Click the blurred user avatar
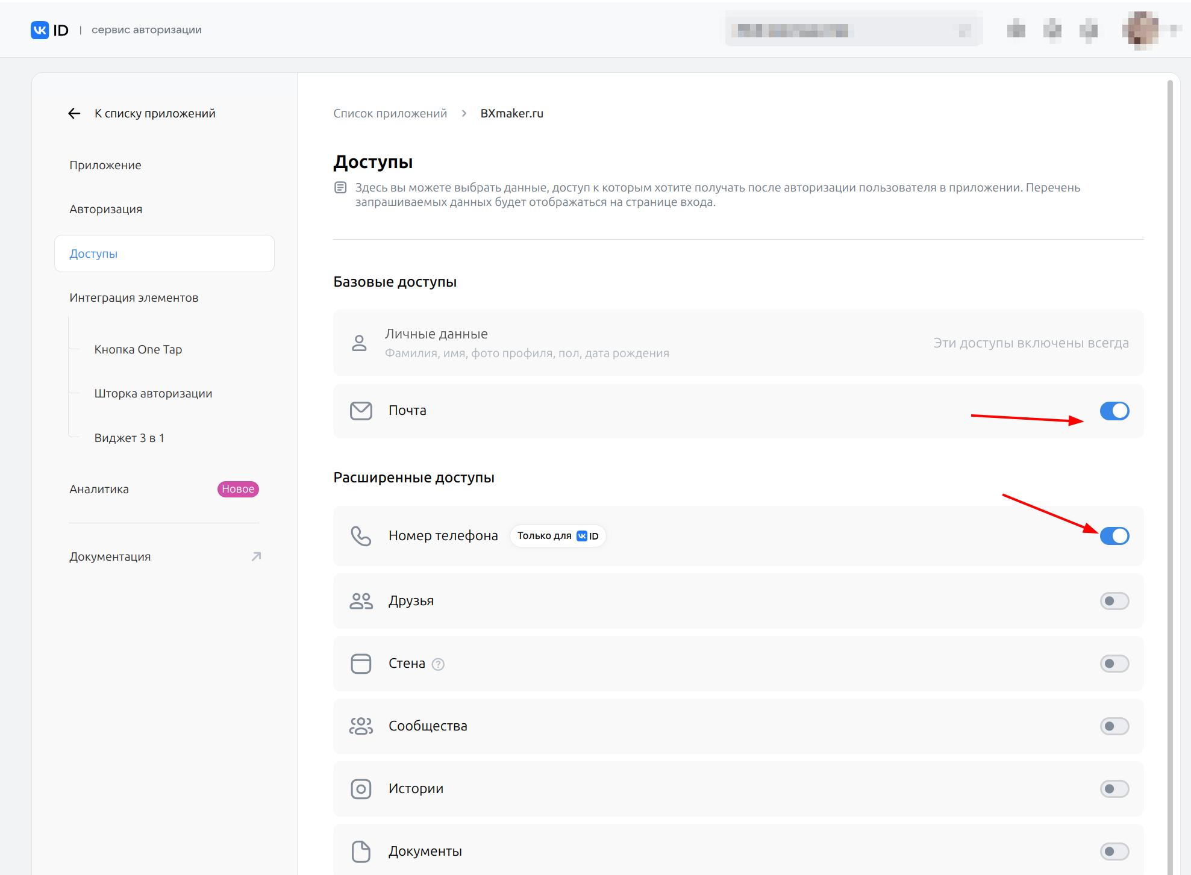The height and width of the screenshot is (875, 1191). point(1140,30)
